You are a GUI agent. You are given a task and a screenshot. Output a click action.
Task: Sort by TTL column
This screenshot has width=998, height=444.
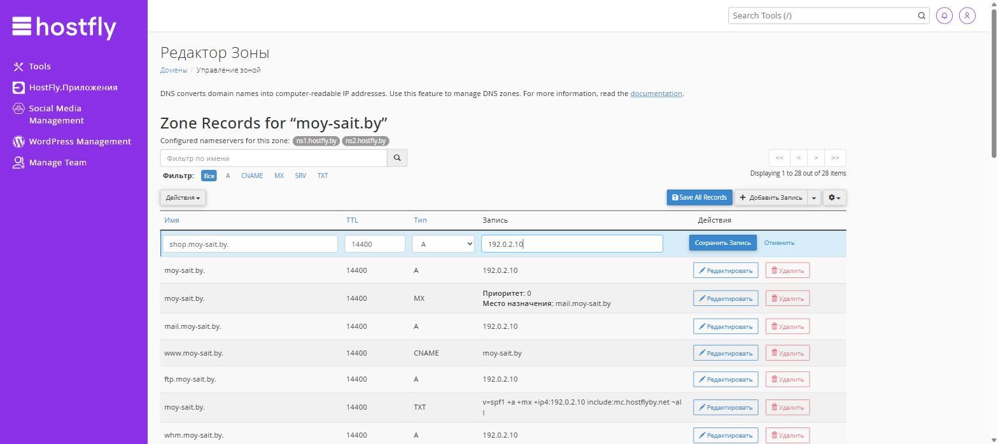(x=352, y=220)
